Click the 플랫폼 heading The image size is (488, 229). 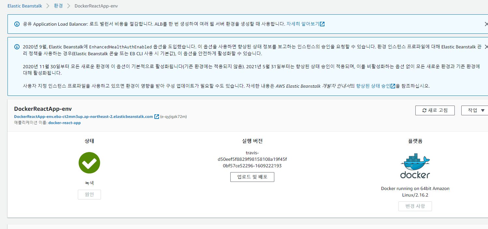(415, 141)
